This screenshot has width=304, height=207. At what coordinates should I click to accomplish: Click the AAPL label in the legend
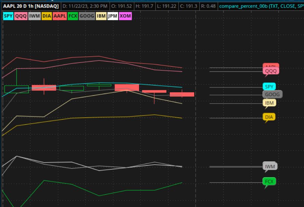coord(60,16)
